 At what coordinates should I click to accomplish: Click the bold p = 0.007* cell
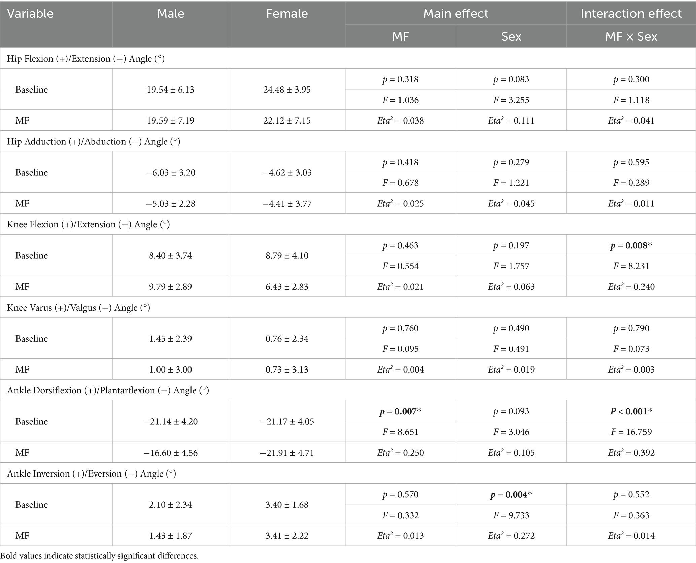click(x=401, y=411)
